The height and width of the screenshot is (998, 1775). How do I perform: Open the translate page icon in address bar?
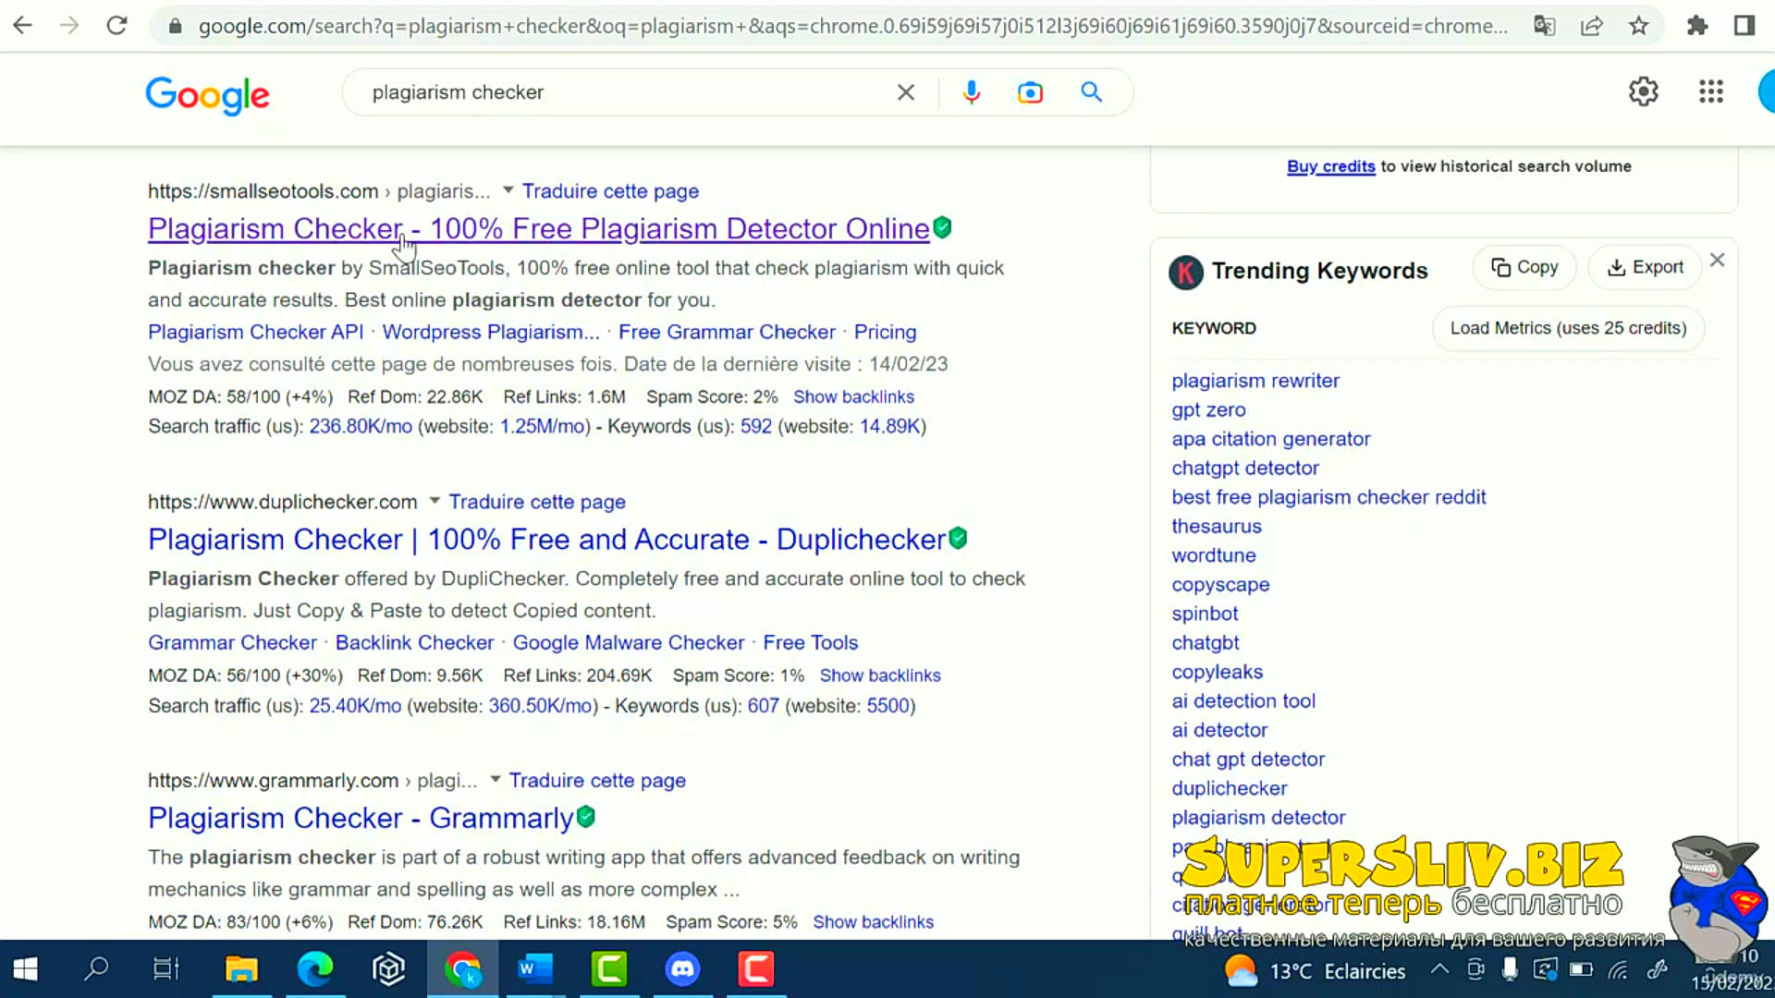click(x=1544, y=26)
